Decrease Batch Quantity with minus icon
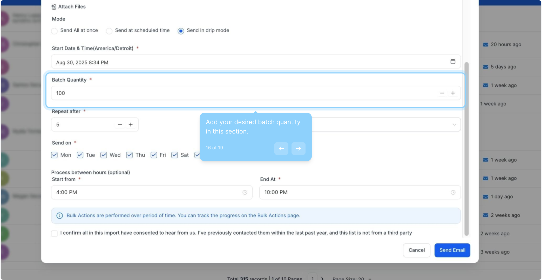This screenshot has width=542, height=280. pos(442,93)
